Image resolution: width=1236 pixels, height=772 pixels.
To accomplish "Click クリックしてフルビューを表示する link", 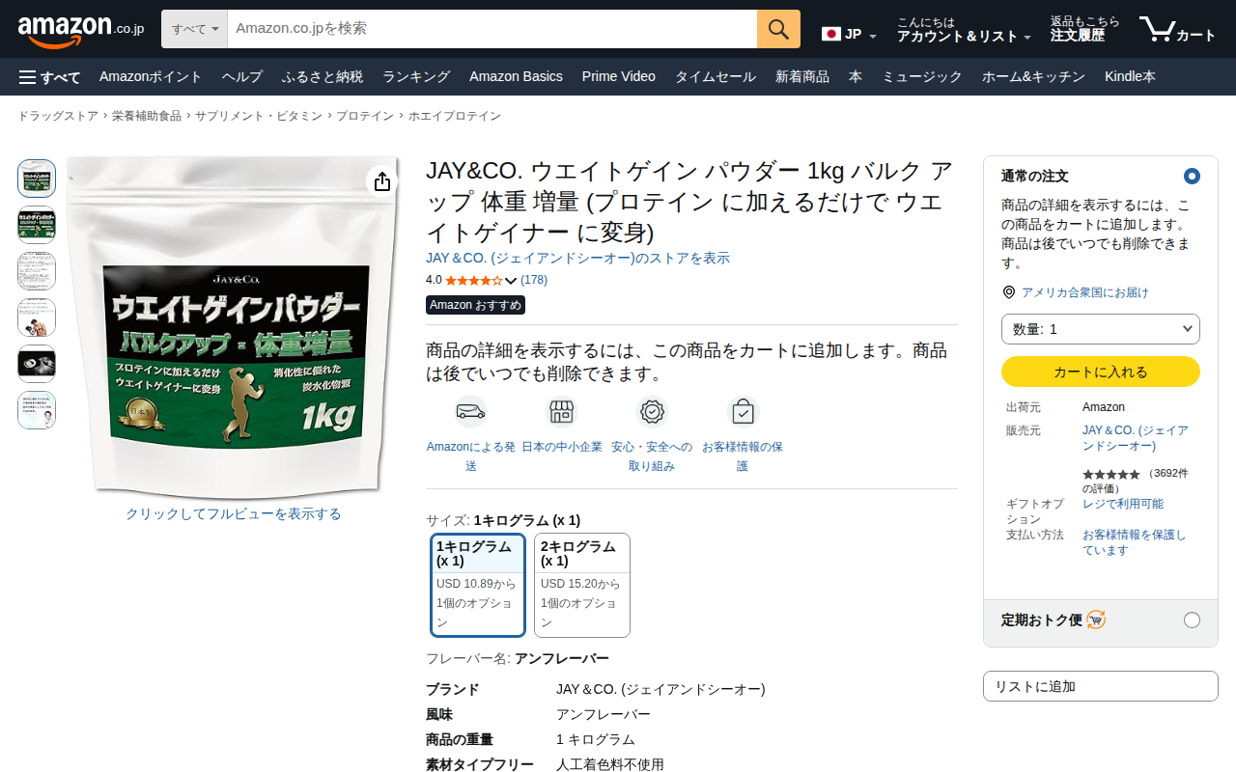I will pyautogui.click(x=234, y=514).
